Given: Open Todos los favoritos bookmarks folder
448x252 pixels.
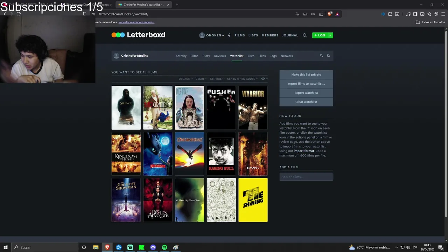Looking at the screenshot, I should point(430,22).
